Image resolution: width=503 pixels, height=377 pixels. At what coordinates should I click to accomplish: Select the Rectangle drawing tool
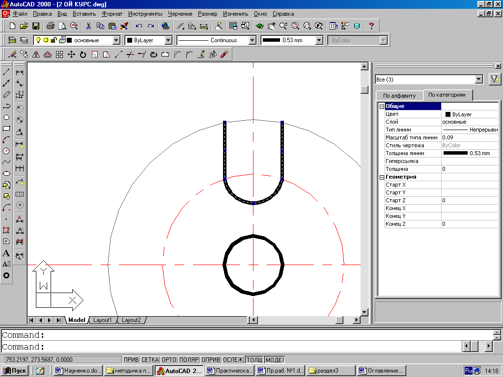[x=6, y=129]
